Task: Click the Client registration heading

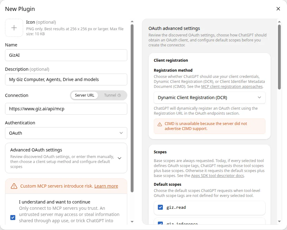Action: [171, 60]
